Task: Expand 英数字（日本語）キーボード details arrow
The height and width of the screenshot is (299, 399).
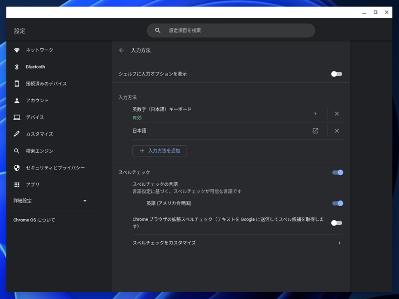Action: click(316, 114)
